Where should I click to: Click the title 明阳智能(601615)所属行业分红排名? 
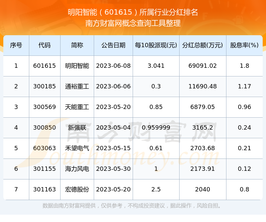coord(133,12)
